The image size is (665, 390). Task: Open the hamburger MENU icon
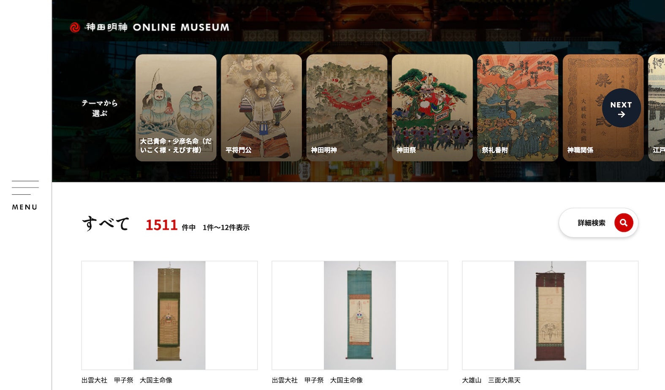tap(25, 188)
